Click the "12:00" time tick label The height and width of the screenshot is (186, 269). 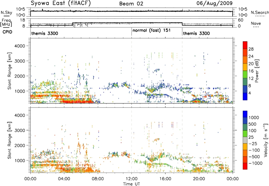click(x=131, y=179)
